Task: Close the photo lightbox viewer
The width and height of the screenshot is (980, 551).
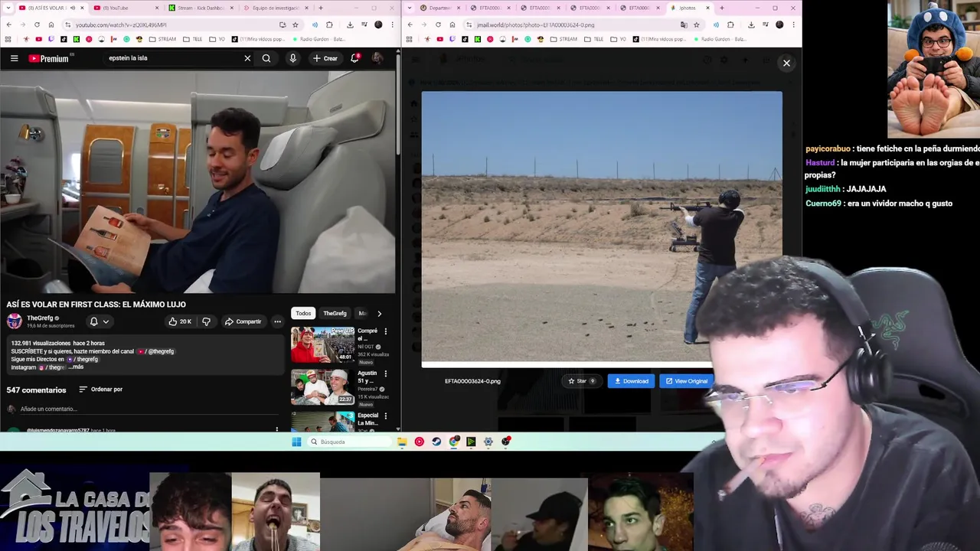Action: click(x=786, y=63)
